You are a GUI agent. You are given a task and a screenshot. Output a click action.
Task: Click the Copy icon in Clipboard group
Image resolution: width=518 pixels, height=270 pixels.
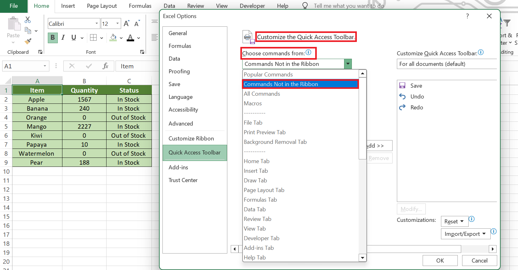click(28, 30)
